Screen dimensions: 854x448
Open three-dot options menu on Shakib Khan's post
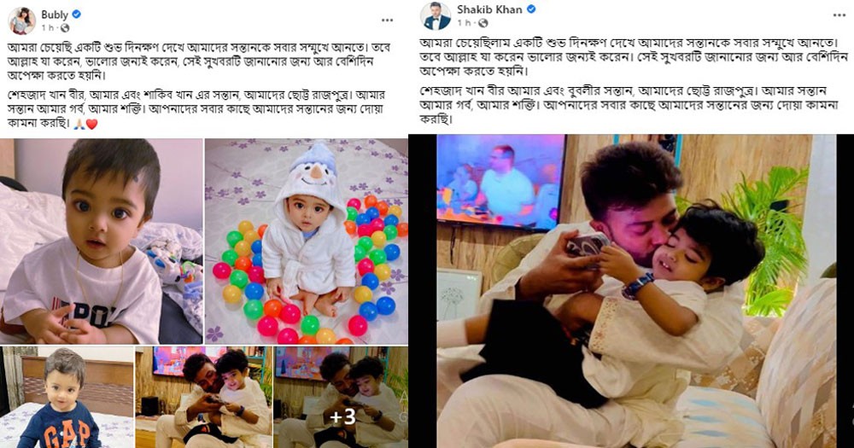(839, 15)
